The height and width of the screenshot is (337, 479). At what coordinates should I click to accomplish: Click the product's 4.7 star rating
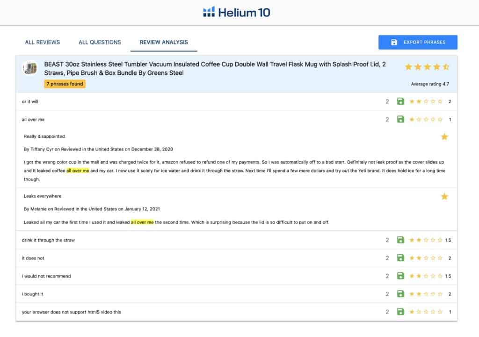(427, 67)
